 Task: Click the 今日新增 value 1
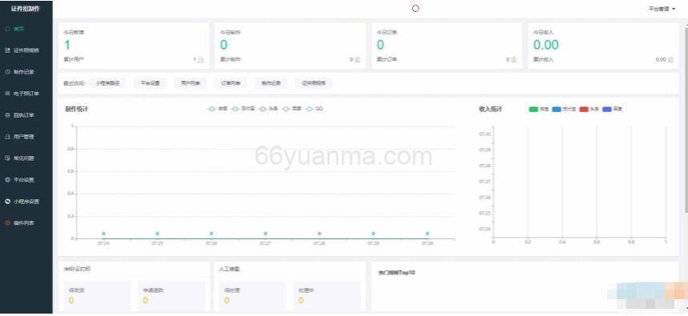click(x=67, y=45)
